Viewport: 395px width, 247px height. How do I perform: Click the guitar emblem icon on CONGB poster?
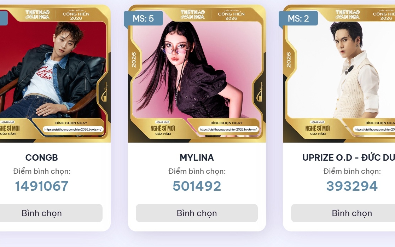[x=104, y=92]
